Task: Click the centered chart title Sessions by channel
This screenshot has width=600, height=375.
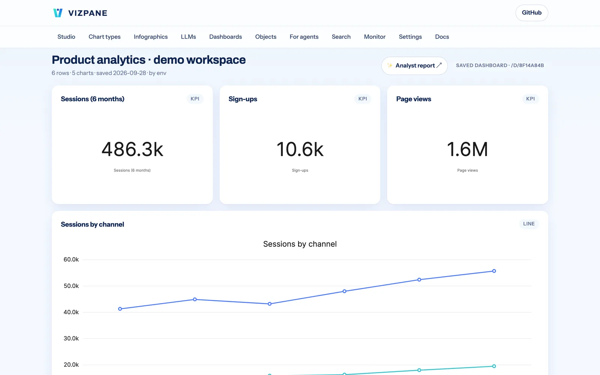Action: pyautogui.click(x=300, y=244)
